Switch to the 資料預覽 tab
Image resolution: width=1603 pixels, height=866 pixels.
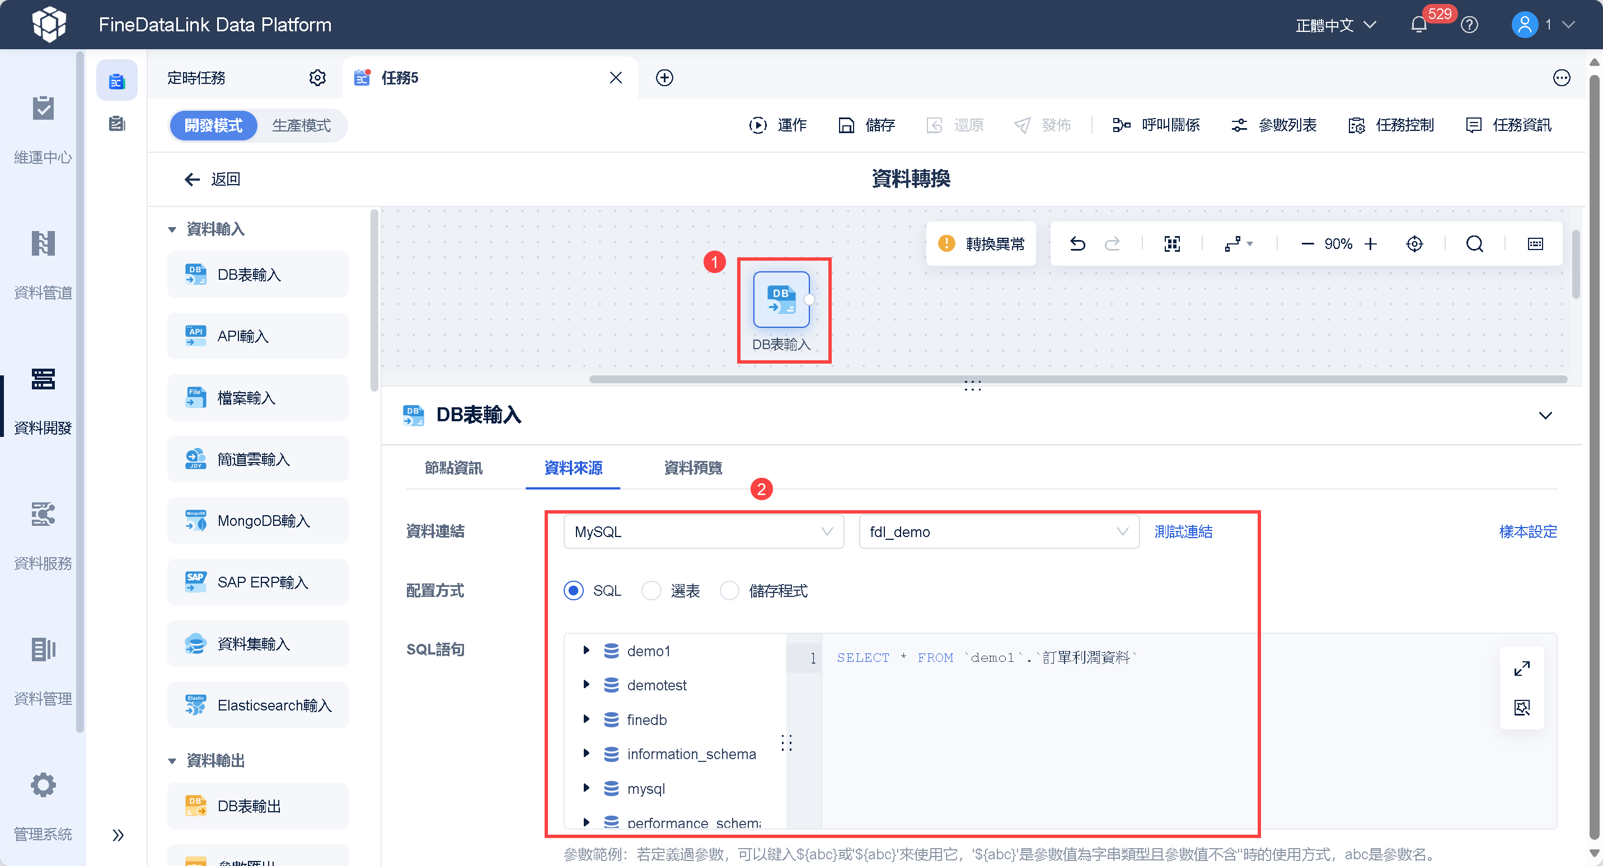pyautogui.click(x=692, y=468)
